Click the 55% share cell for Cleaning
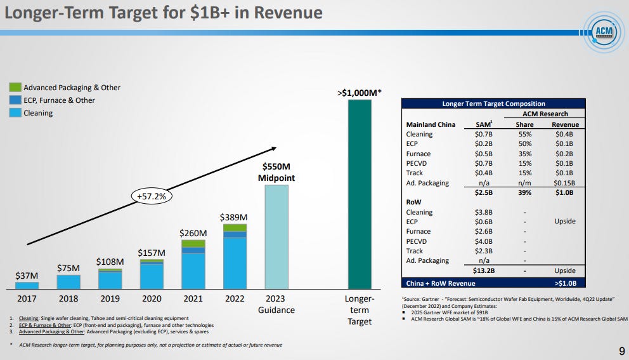The height and width of the screenshot is (360, 629). (525, 134)
